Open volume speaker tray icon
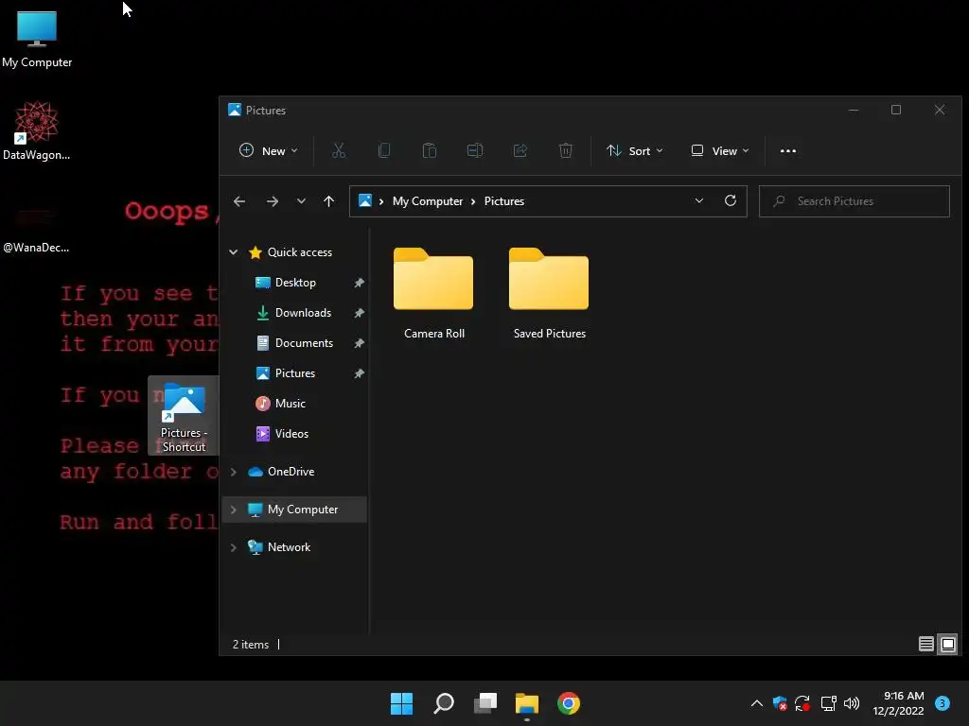 click(852, 703)
